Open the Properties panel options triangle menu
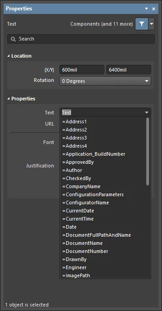This screenshot has width=162, height=311. pos(147,9)
